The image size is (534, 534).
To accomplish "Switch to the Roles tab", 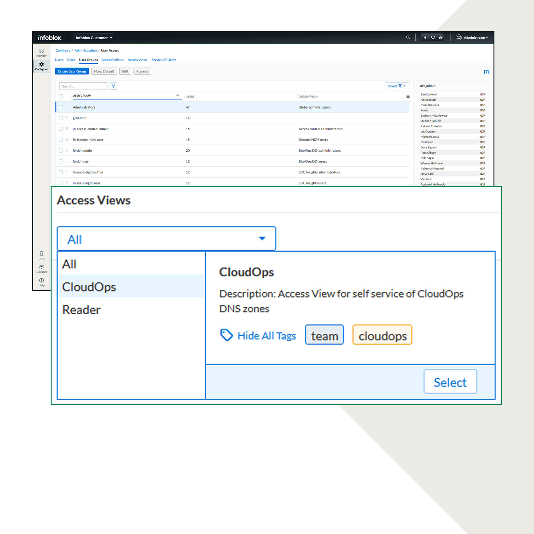I will click(x=71, y=60).
